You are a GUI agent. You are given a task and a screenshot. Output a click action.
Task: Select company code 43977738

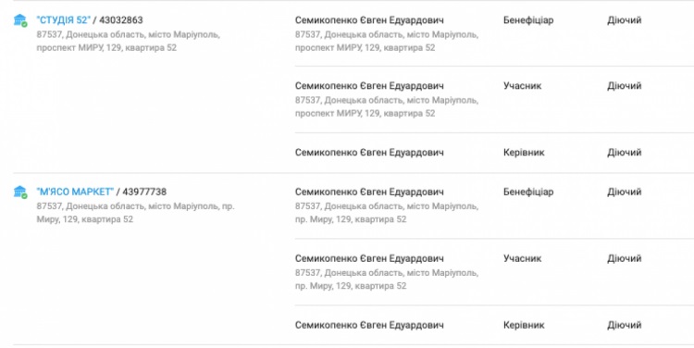pos(144,192)
